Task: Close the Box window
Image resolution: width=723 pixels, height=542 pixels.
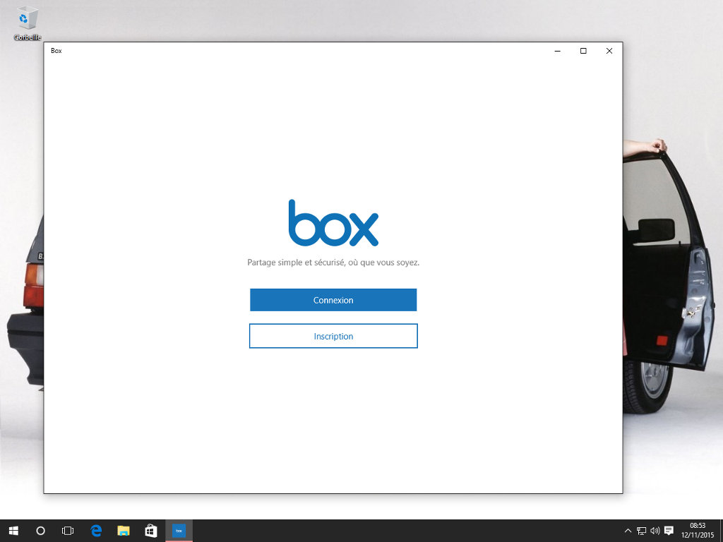Action: [x=609, y=51]
